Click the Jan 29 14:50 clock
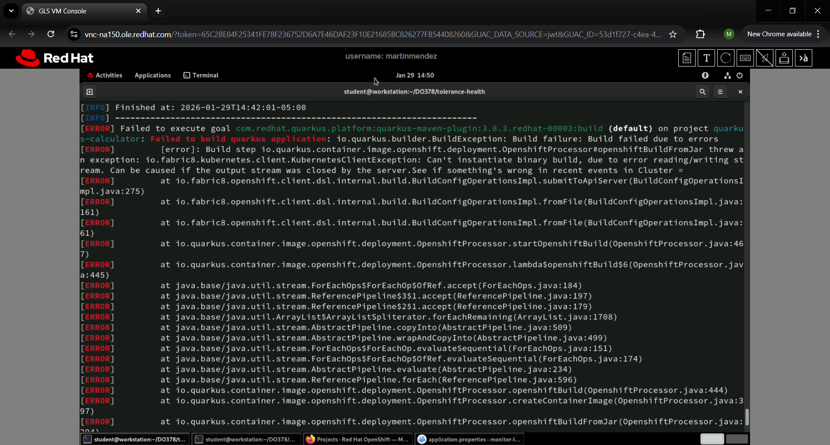The image size is (830, 445). point(415,75)
